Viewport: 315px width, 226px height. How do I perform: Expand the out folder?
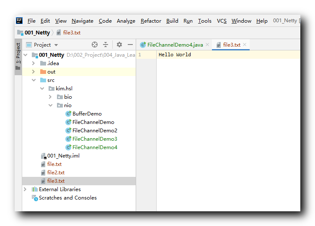click(x=34, y=72)
